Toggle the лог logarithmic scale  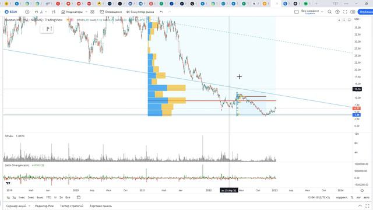358,197
